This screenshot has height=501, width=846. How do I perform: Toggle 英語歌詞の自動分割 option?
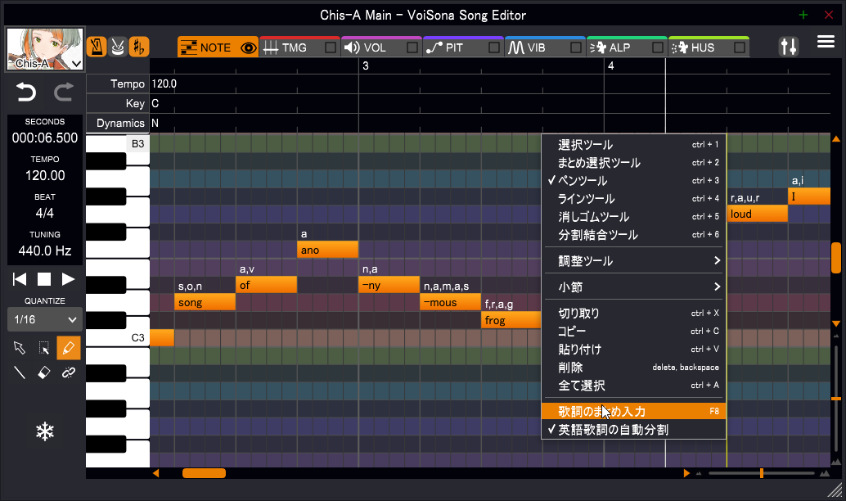point(634,430)
